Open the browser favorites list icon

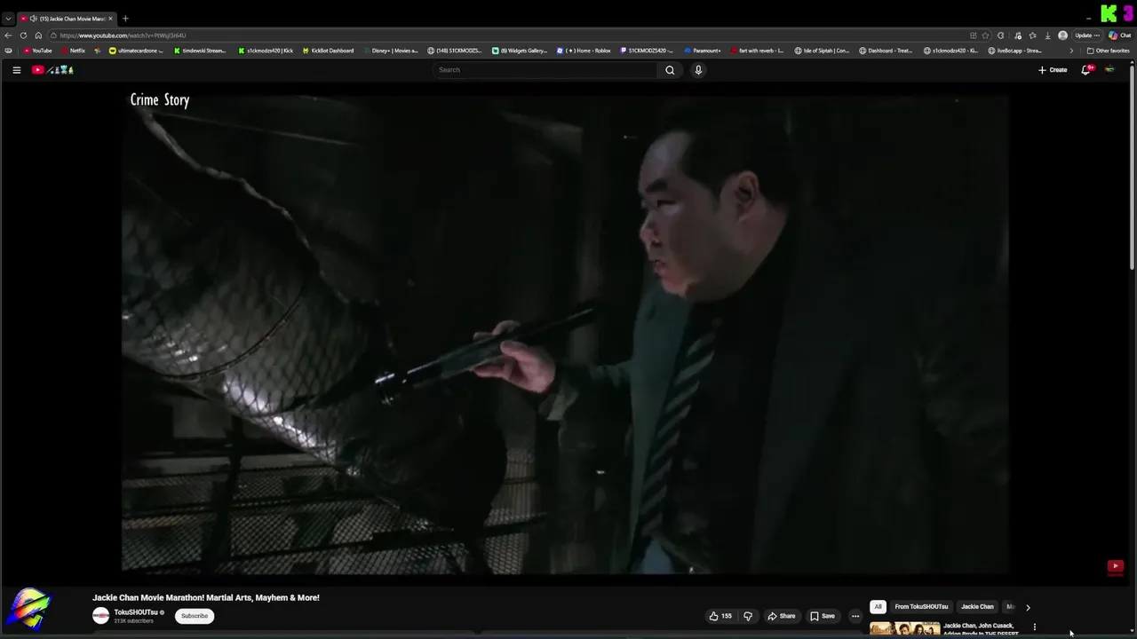coord(1032,35)
